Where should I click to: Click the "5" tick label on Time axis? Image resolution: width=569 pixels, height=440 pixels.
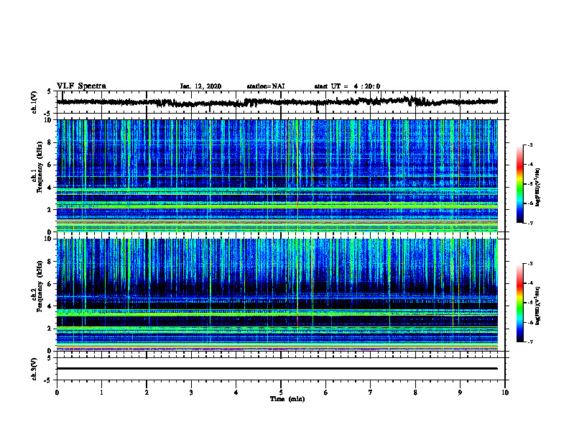tap(281, 393)
